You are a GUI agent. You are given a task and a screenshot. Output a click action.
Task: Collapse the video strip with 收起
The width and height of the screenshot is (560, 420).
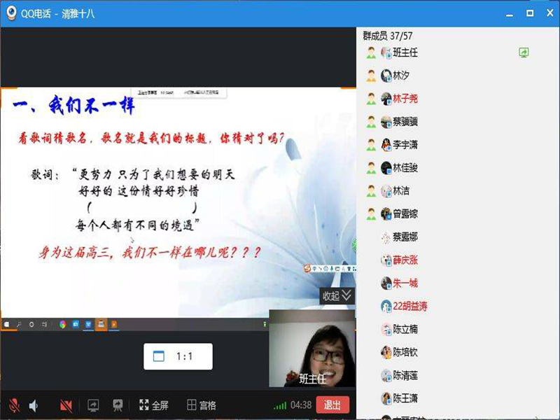click(337, 295)
